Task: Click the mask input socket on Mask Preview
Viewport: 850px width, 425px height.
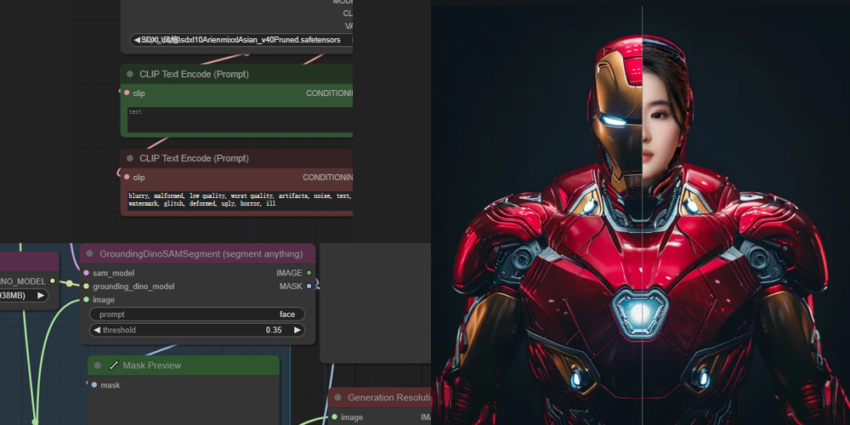Action: coord(94,385)
